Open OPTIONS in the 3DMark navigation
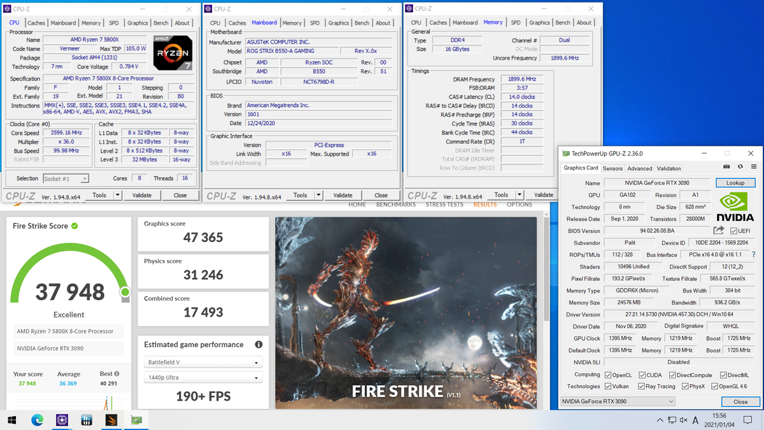The height and width of the screenshot is (430, 764). click(x=519, y=204)
